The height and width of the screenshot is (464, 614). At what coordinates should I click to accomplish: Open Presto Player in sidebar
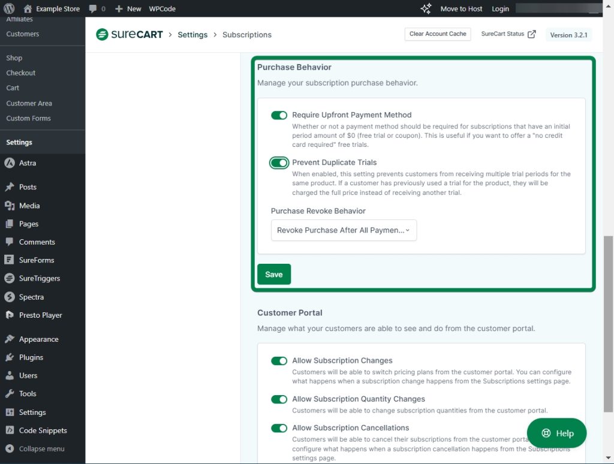pyautogui.click(x=40, y=315)
